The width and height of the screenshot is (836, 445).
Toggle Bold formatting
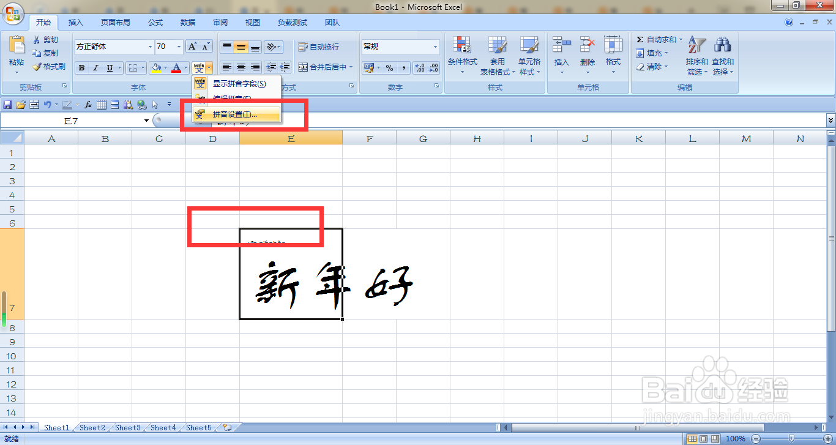81,68
